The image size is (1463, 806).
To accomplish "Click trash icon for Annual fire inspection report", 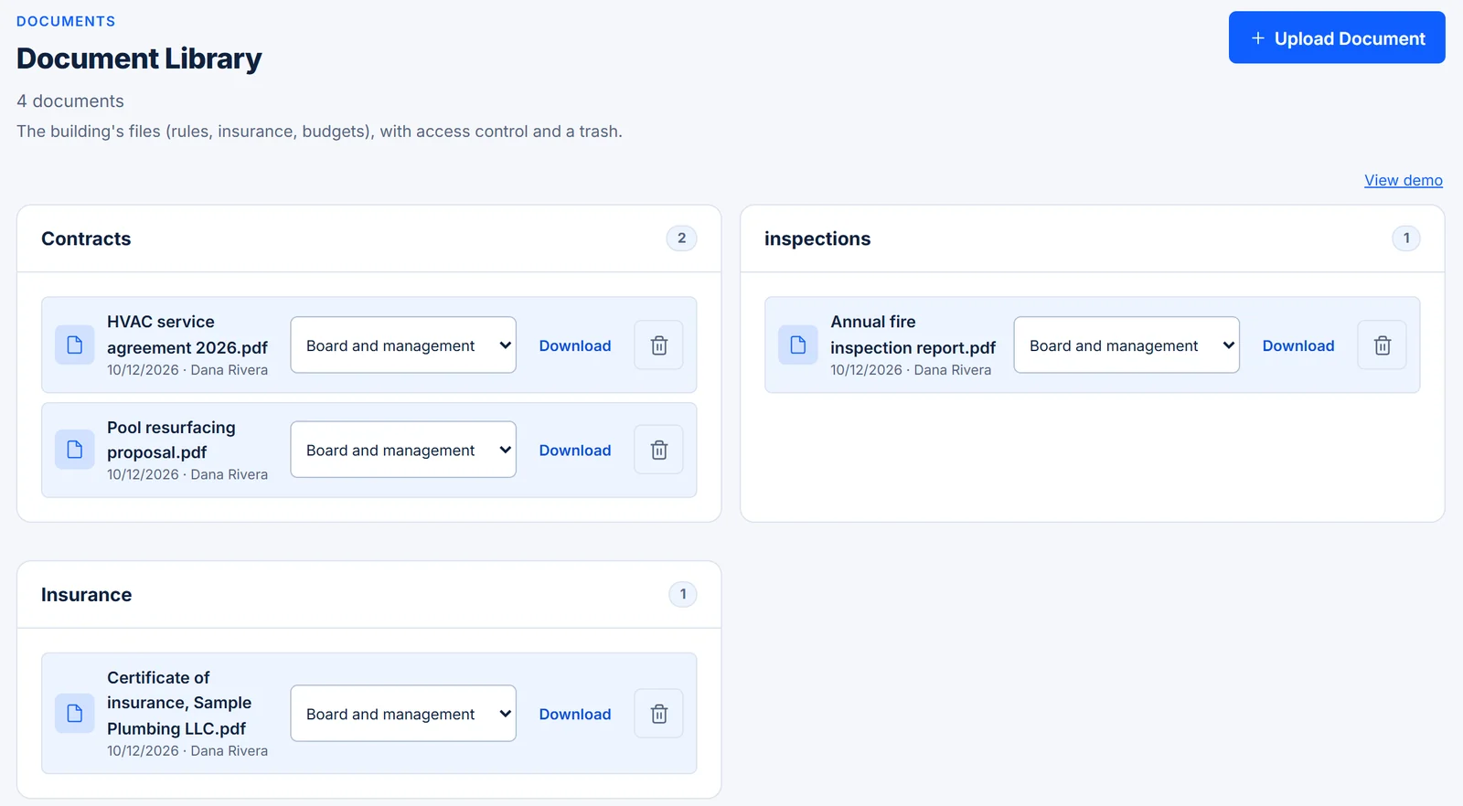I will coord(1382,345).
